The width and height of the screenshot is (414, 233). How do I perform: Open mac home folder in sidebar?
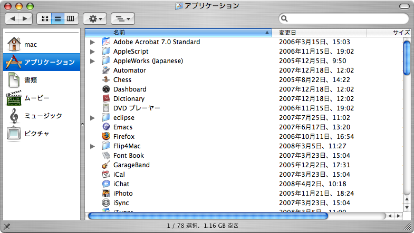click(42, 44)
